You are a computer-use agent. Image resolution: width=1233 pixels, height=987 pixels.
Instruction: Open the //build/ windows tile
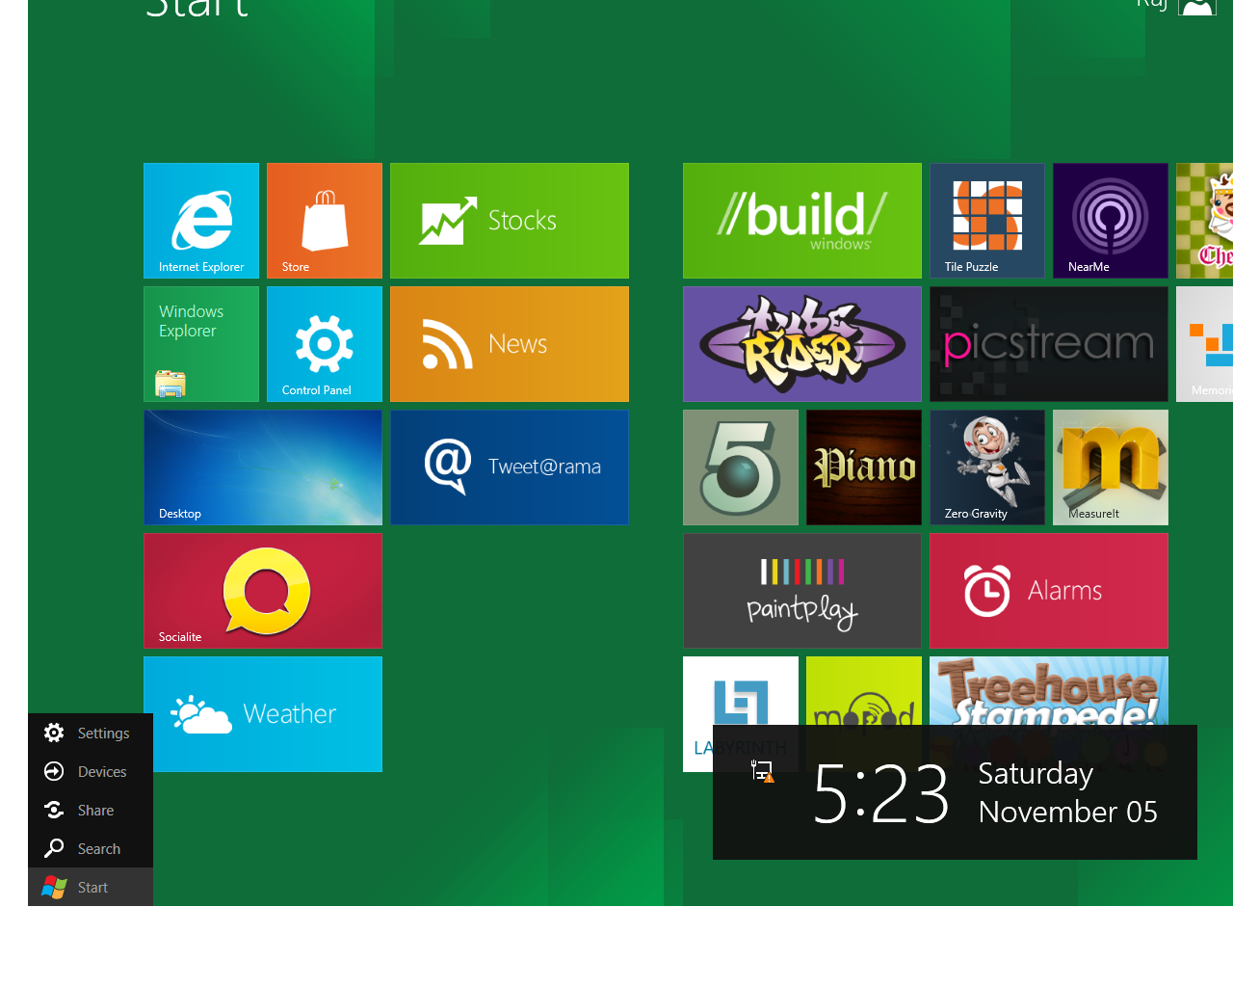point(802,221)
